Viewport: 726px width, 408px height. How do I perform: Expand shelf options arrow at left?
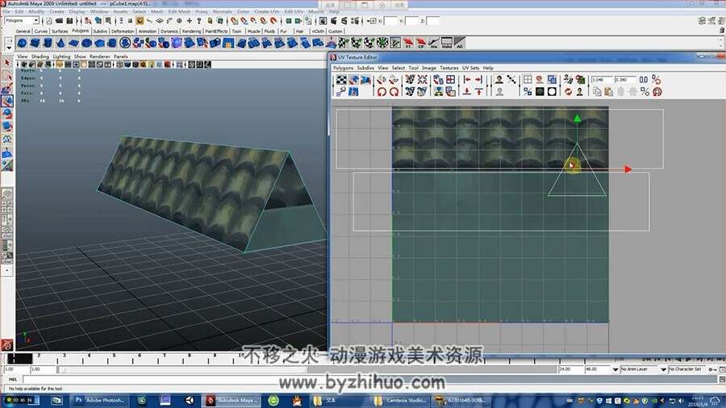(9, 48)
